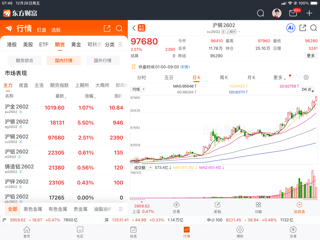Switch to the 港股 tab
Screen dimensions: 320x240
click(12, 44)
